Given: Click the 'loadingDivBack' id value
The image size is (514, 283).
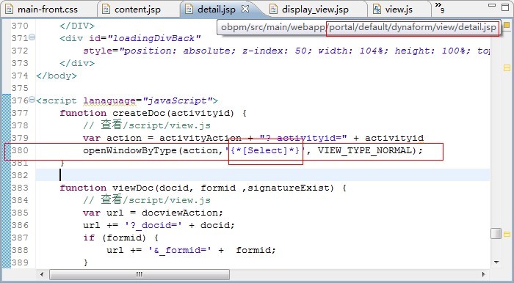Looking at the screenshot, I should (x=153, y=39).
